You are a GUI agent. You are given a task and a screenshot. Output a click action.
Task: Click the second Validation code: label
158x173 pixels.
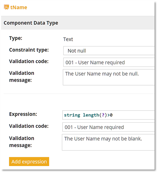(29, 126)
